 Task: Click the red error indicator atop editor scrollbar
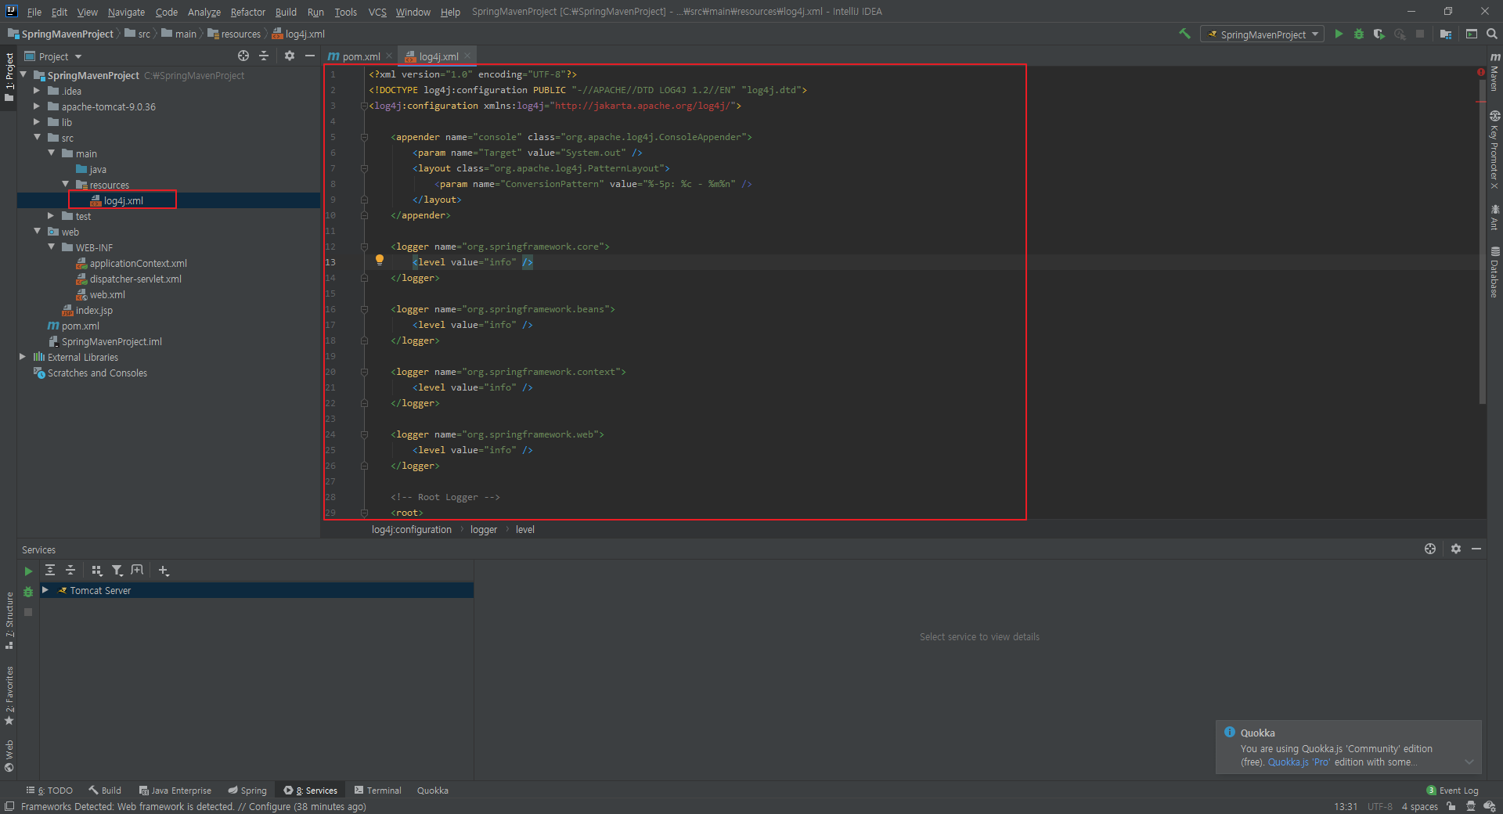coord(1481,72)
